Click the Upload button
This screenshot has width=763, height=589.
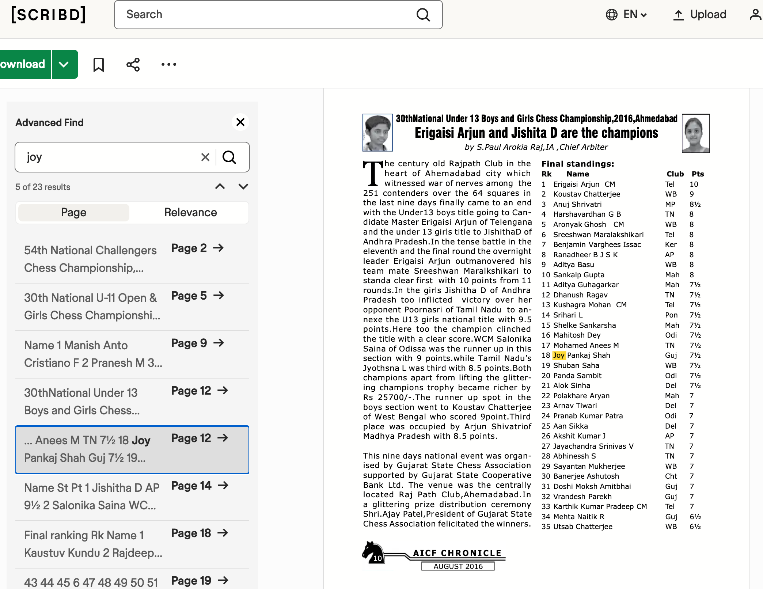point(699,15)
